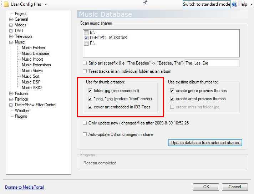Viewport: 254px width, 194px height.
Task: Open the Donate to MediaPortal link
Action: pos(24,187)
